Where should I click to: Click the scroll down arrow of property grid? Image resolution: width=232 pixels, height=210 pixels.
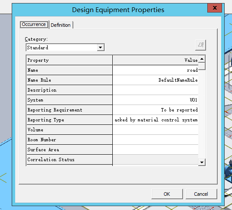[x=202, y=162]
